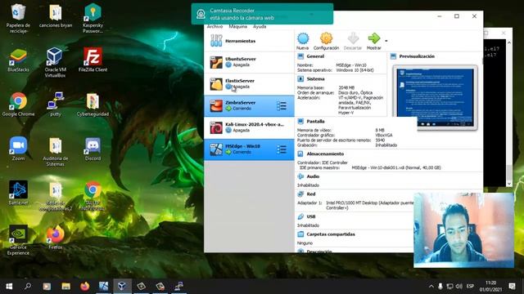Viewport: 524px width, 294px height.
Task: Click the Pantalla section header
Action: (315, 122)
